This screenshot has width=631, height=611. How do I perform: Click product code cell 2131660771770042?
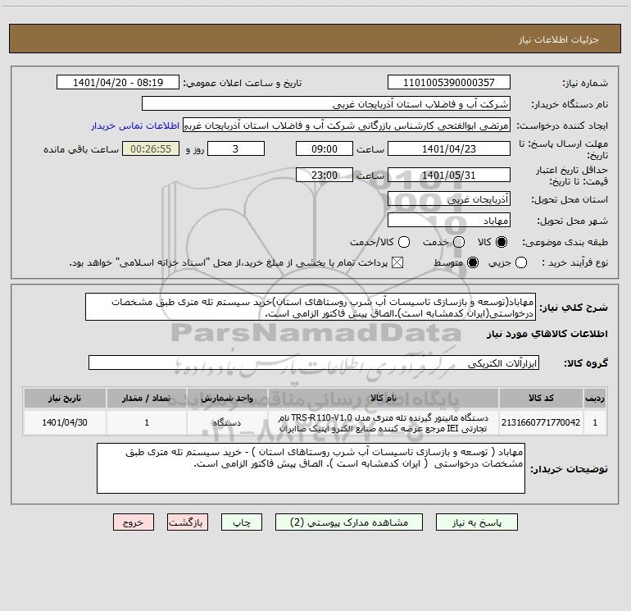541,422
